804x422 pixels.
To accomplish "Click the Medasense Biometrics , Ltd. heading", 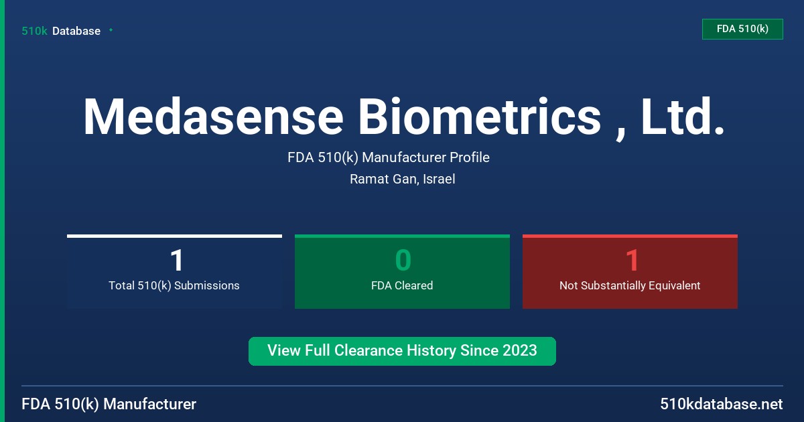I will tap(404, 117).
